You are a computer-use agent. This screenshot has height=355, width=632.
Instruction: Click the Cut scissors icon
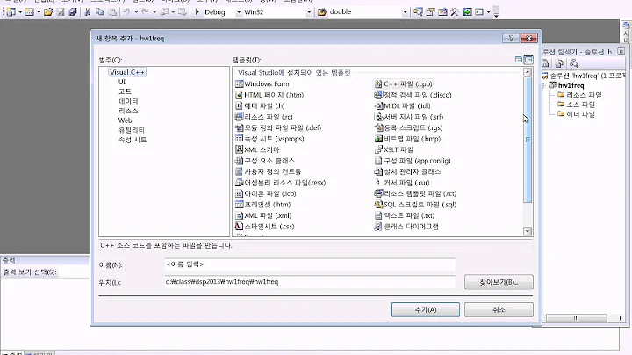click(x=87, y=12)
